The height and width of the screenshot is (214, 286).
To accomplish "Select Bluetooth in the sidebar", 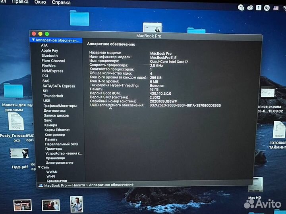I will point(49,55).
